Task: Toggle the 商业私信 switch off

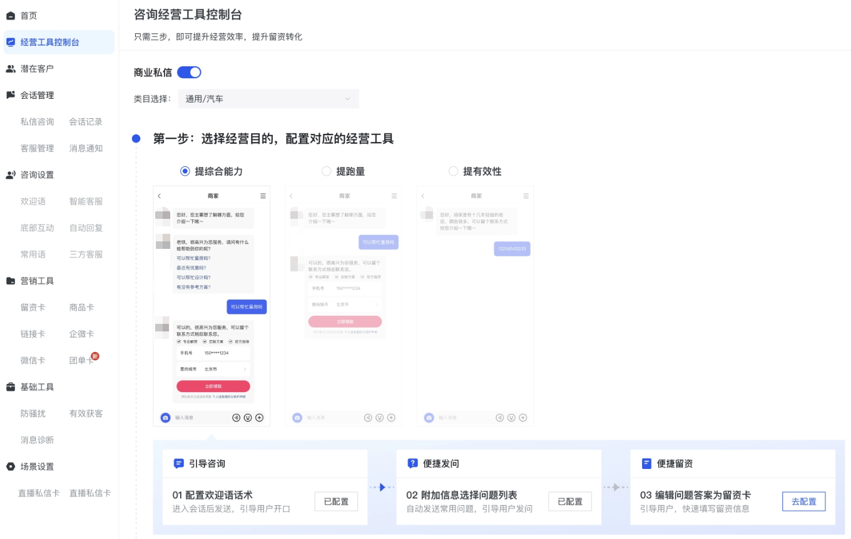Action: (x=188, y=72)
